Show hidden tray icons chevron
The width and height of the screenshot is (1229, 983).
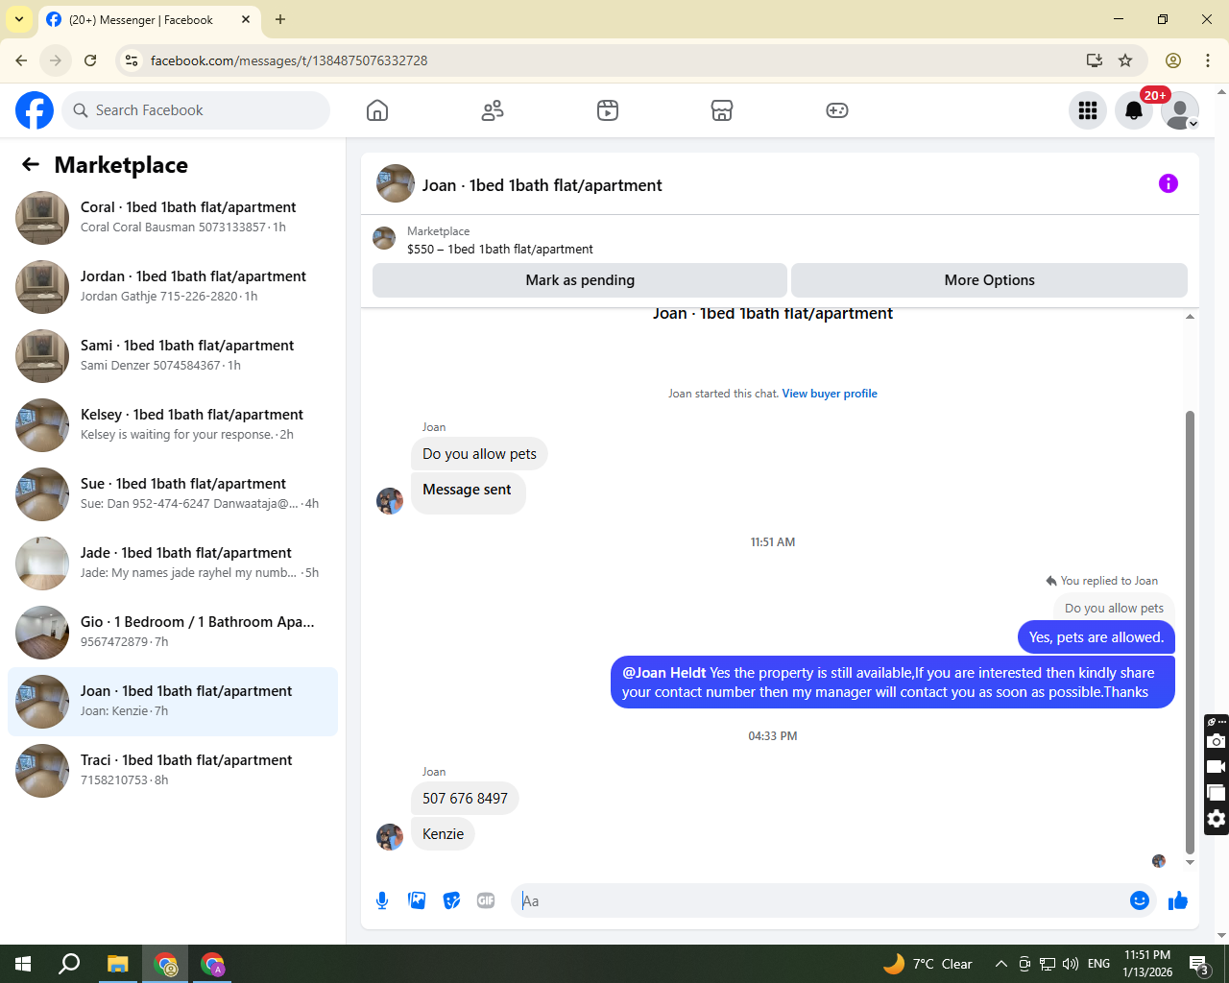(1000, 964)
